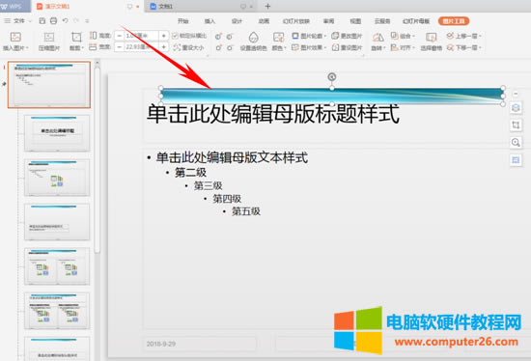Expand the Bring Forward dropdown arrow

click(x=480, y=36)
